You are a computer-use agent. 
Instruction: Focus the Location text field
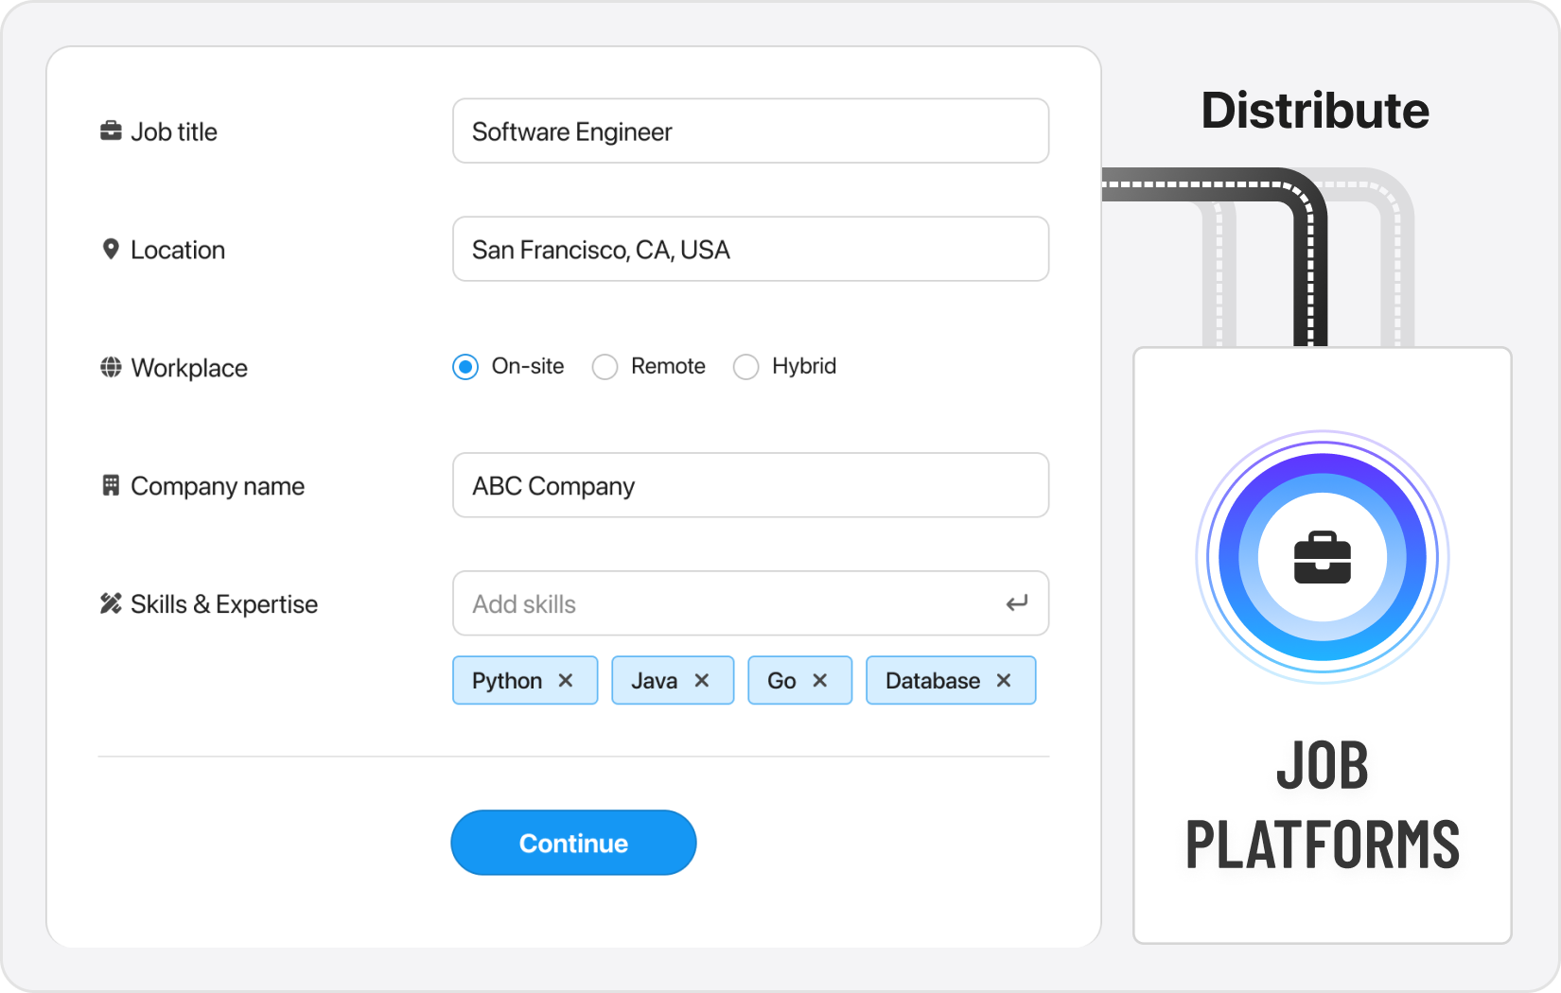tap(750, 250)
